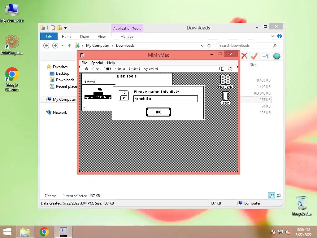317x238 pixels.
Task: Click the Explorer Forward arrow button
Action: pyautogui.click(x=55, y=46)
